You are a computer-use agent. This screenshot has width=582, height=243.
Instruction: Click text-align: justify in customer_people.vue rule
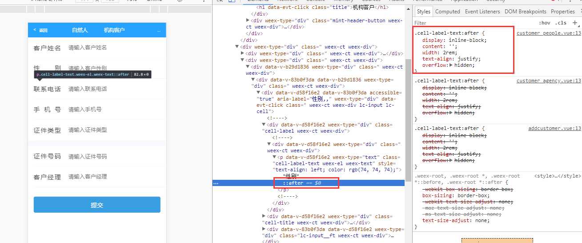pos(451,59)
